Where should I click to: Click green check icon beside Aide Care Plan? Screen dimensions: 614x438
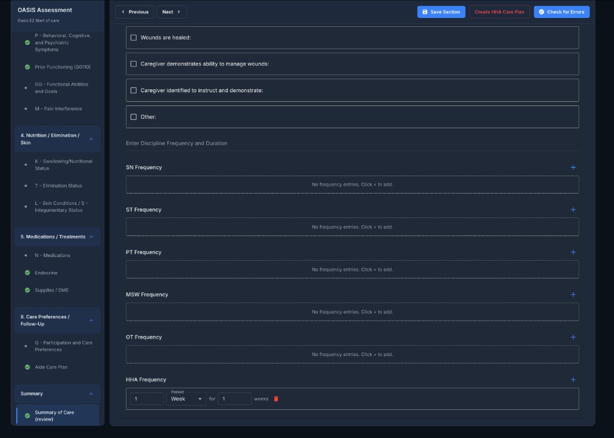pyautogui.click(x=28, y=367)
